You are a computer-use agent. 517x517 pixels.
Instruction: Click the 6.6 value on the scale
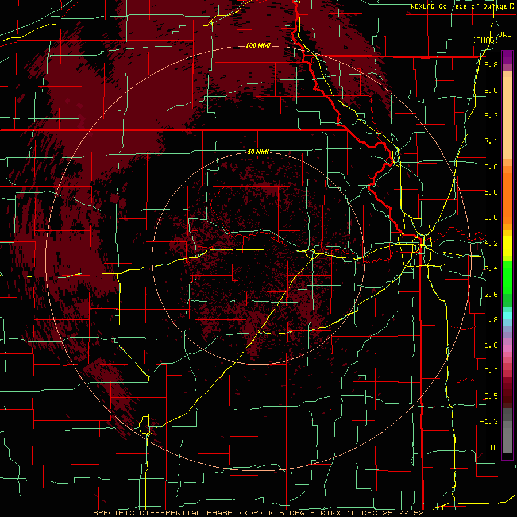click(491, 167)
